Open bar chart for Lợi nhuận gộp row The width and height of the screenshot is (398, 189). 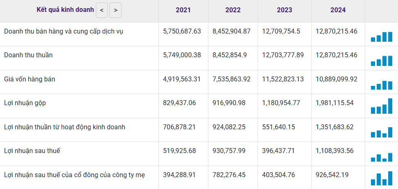(x=382, y=106)
